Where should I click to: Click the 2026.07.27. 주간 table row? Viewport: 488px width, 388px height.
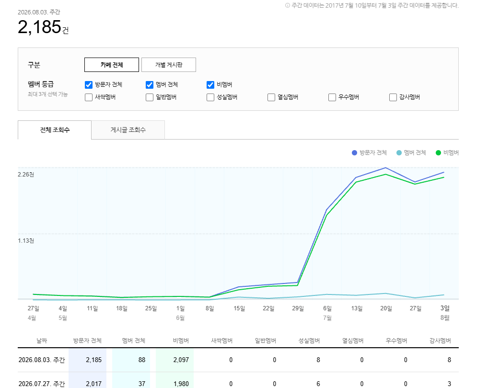[x=238, y=381]
